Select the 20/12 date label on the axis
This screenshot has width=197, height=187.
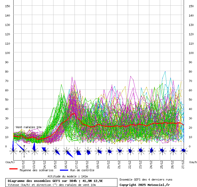(108, 163)
